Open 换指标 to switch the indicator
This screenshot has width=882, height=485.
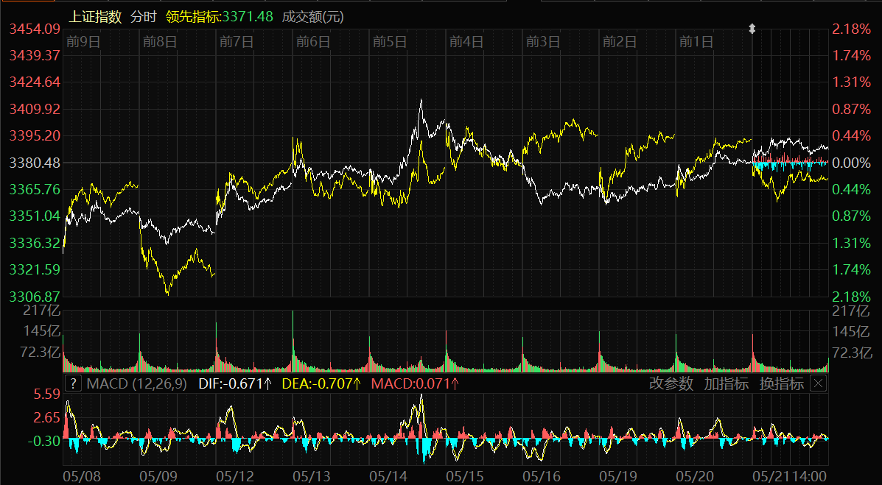point(782,383)
